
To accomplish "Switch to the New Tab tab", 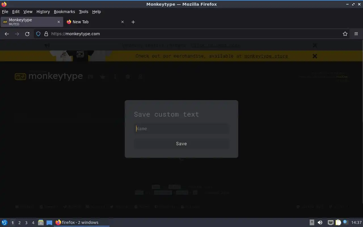I will 95,22.
